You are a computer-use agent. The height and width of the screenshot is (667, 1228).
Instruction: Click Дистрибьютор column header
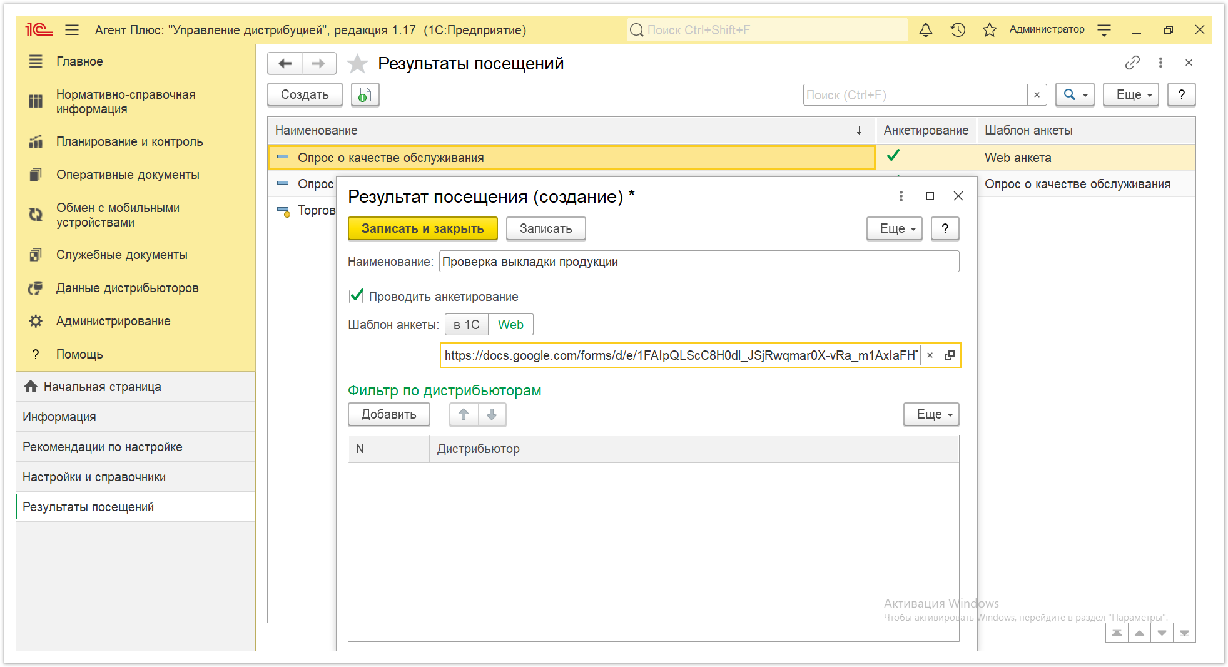point(694,449)
